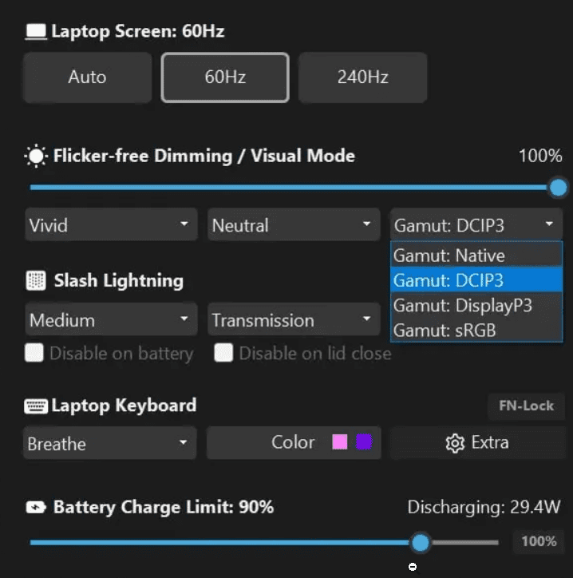Set battery limit with 100% button
The width and height of the screenshot is (573, 578).
[x=539, y=541]
